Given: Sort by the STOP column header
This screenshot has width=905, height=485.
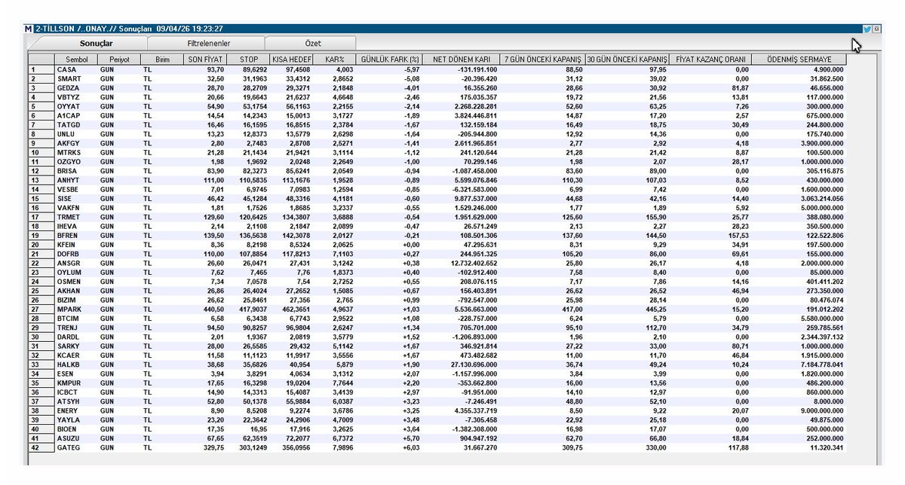Looking at the screenshot, I should (249, 59).
